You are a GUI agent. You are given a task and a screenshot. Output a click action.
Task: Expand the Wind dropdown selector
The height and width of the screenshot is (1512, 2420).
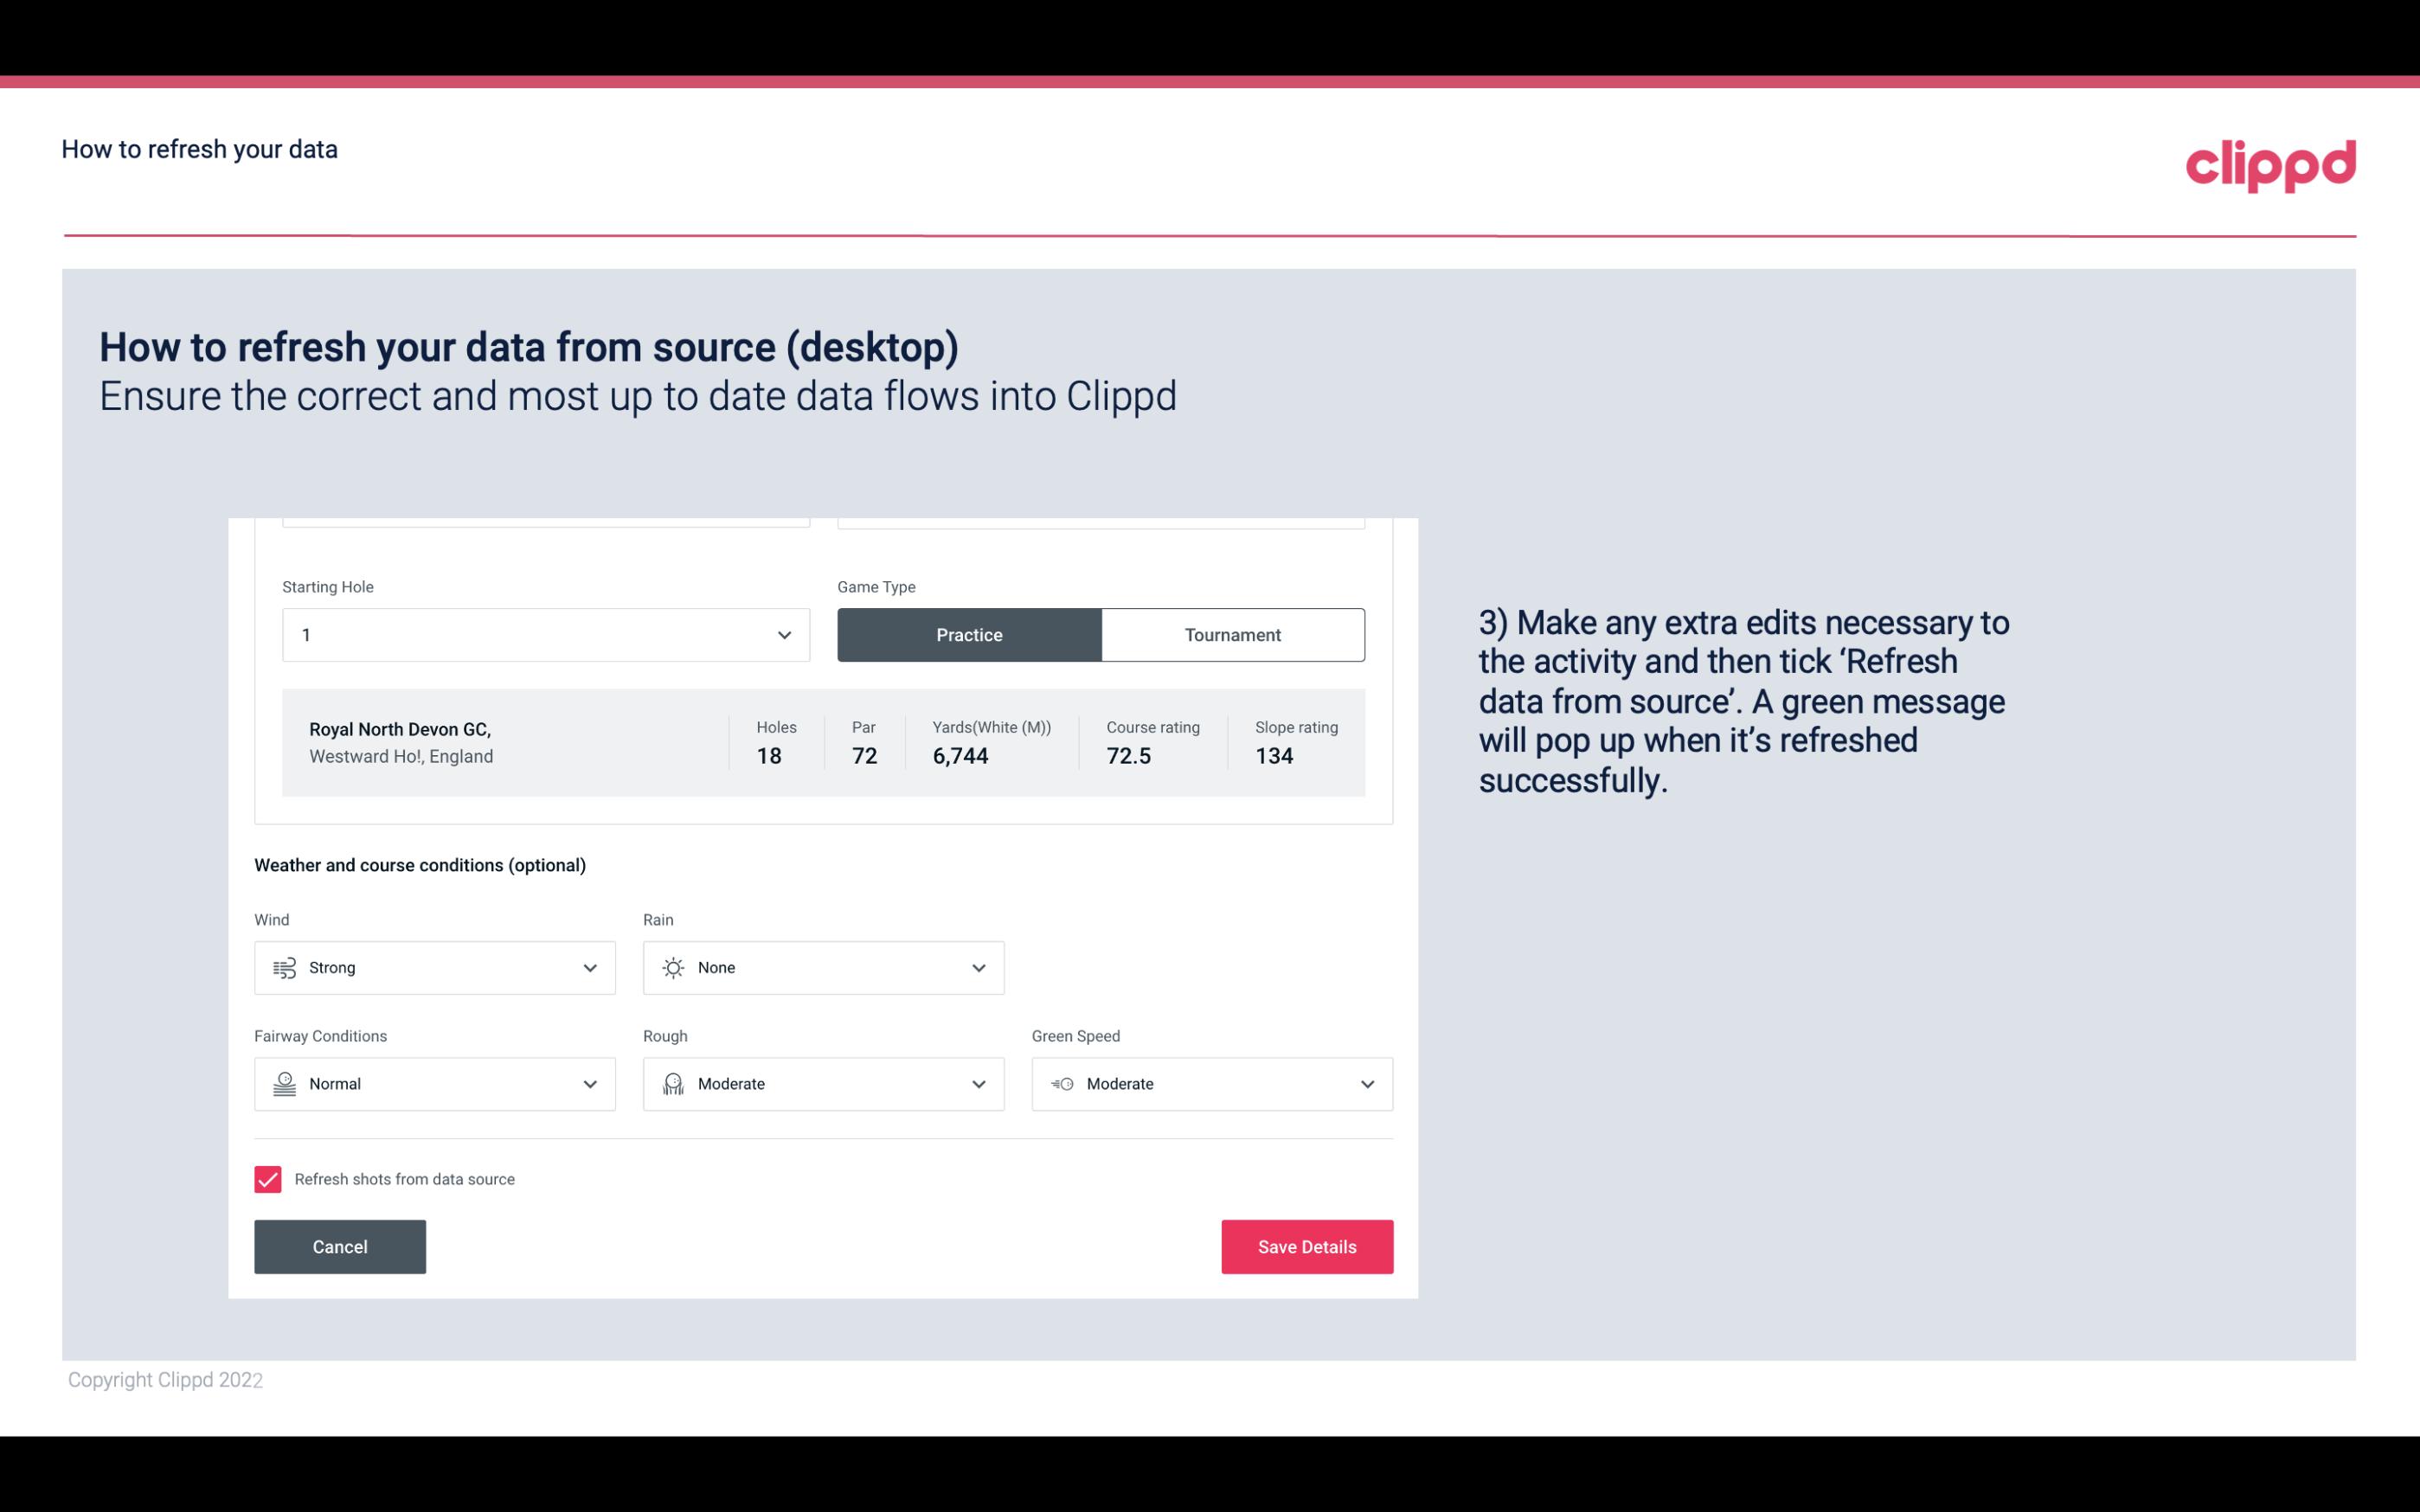pos(589,967)
